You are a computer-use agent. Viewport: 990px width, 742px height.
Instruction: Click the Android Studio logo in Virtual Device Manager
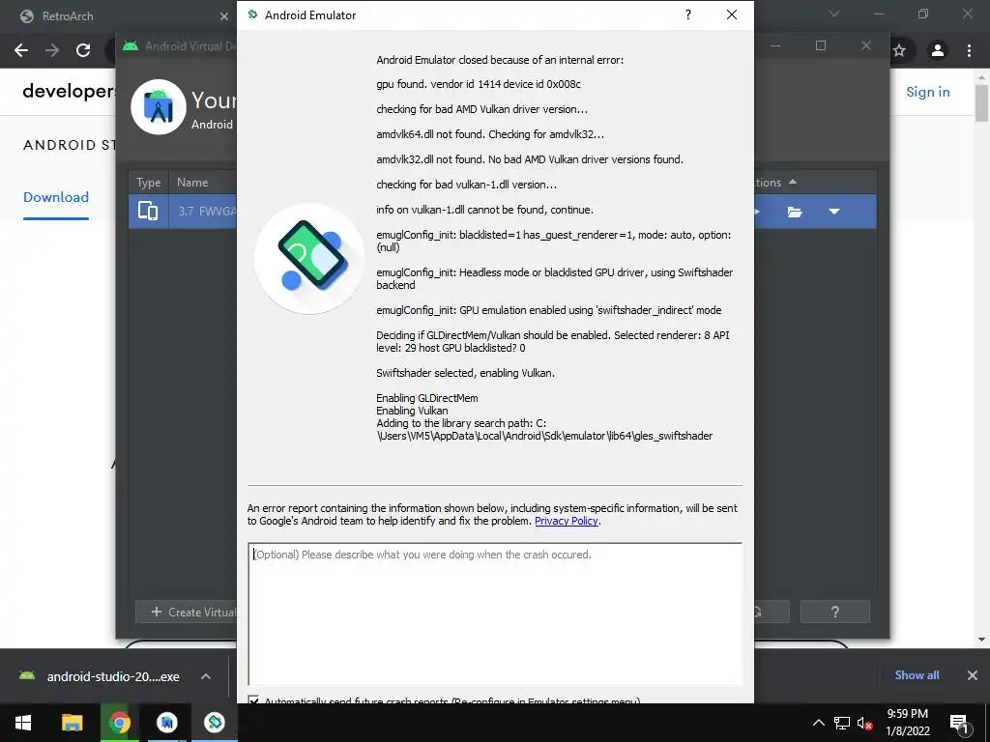(x=159, y=106)
